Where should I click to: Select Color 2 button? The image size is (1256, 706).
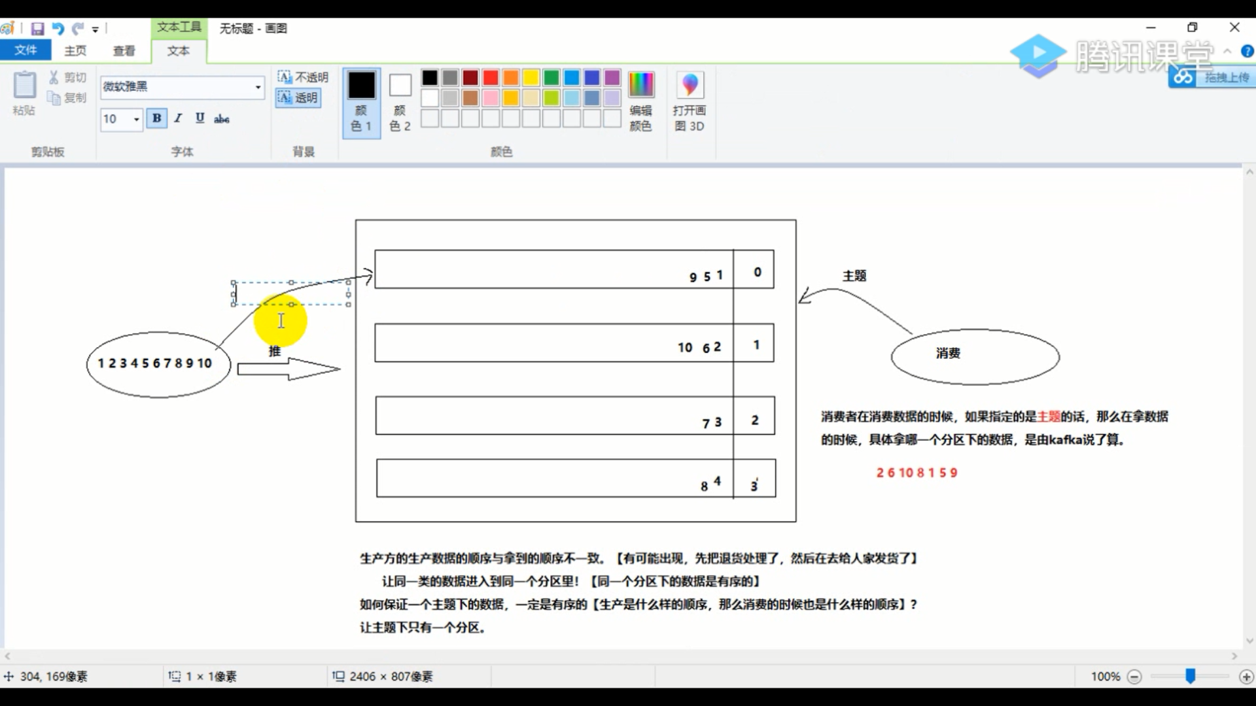pos(400,103)
